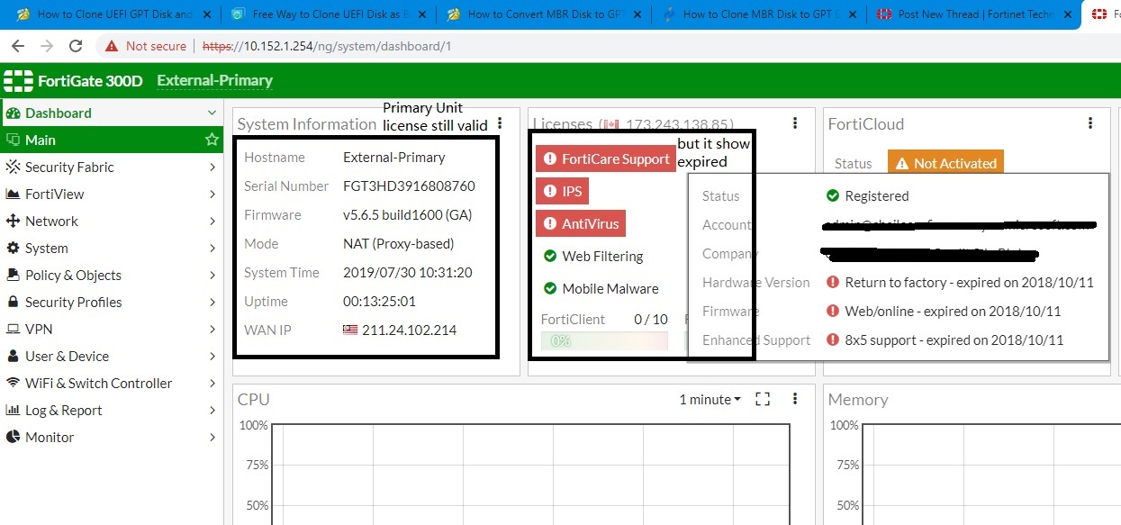1121x525 pixels.
Task: Click the Not secure warning icon
Action: (x=112, y=46)
